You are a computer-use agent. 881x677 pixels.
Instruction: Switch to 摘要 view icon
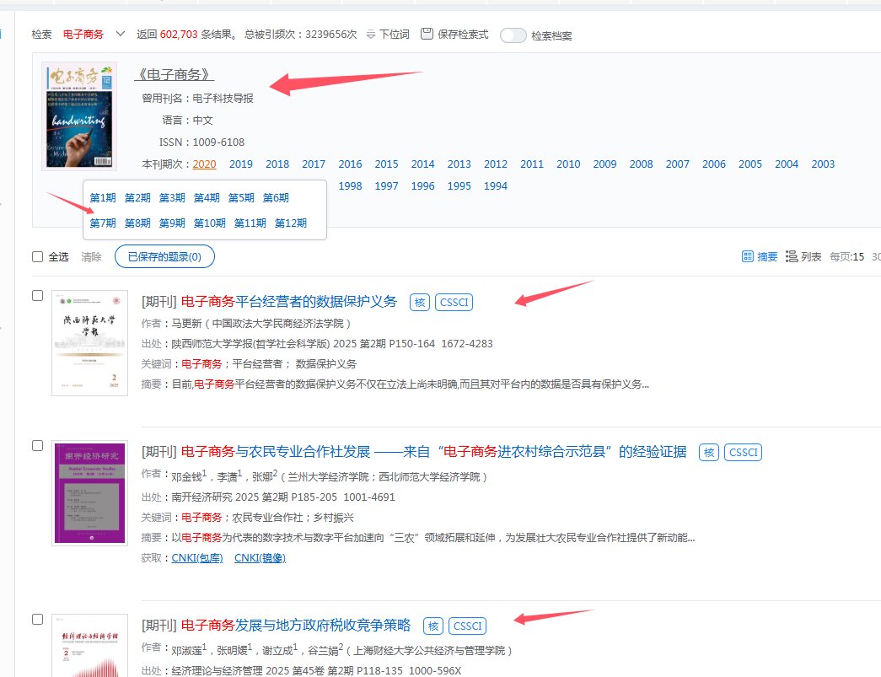tap(747, 257)
